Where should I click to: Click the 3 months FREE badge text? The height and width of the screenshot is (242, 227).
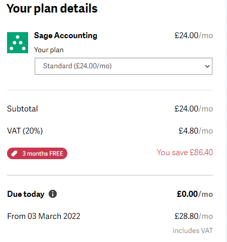click(43, 154)
